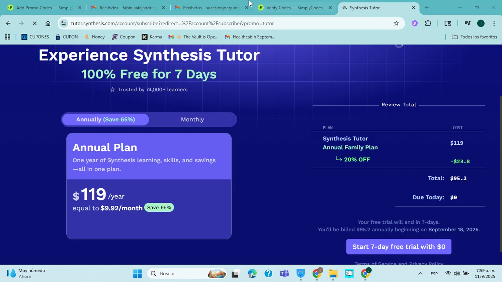Open volume tray icon

click(457, 274)
